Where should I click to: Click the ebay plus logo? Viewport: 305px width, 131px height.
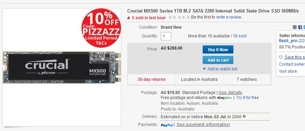224,98
